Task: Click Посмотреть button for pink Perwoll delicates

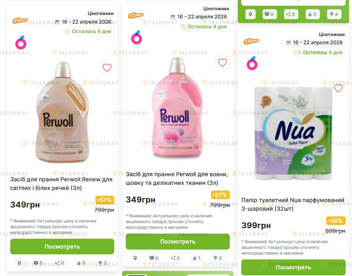Action: pyautogui.click(x=177, y=242)
